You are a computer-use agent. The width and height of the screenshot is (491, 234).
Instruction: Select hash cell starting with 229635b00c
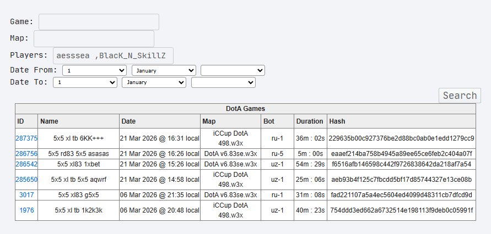click(401, 138)
